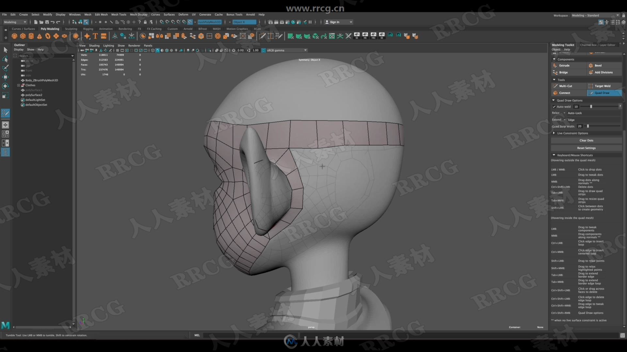The width and height of the screenshot is (627, 352).
Task: Toggle Auto-weld checkbox in Quad Draw Options
Action: pos(555,106)
